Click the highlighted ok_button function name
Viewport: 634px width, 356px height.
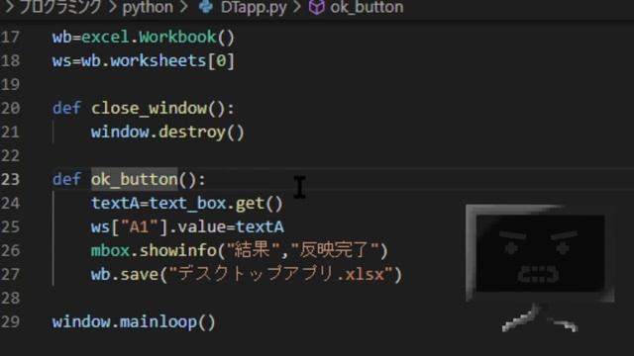tap(135, 179)
